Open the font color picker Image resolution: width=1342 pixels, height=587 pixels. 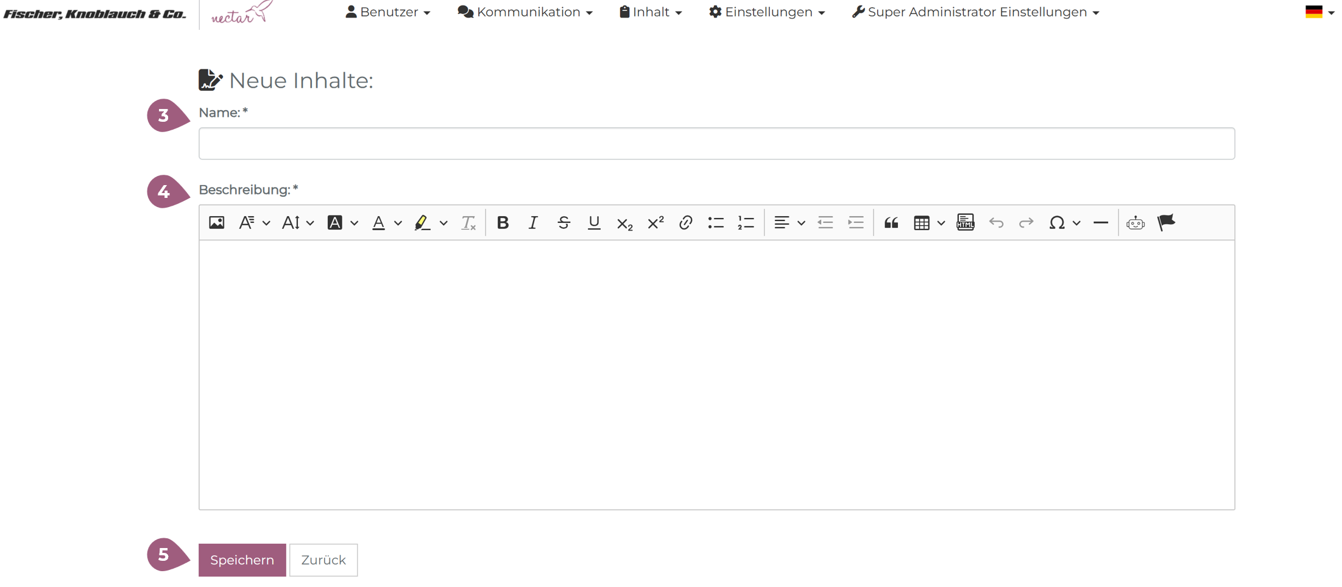386,223
